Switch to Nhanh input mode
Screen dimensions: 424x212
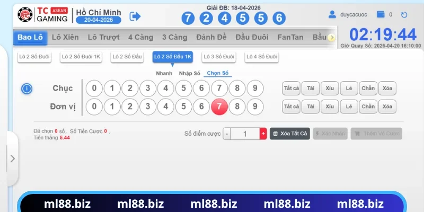(x=164, y=73)
